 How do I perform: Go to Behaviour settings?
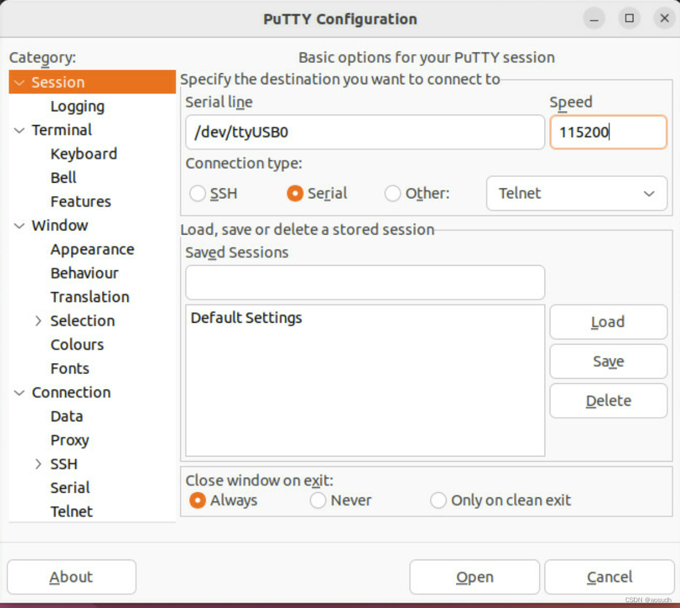point(85,273)
